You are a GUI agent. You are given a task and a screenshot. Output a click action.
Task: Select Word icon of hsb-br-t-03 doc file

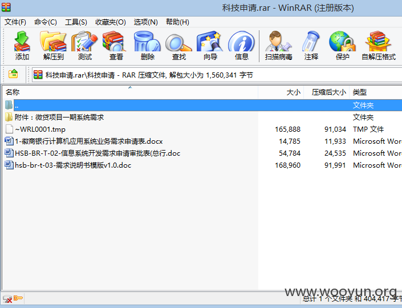(9, 165)
